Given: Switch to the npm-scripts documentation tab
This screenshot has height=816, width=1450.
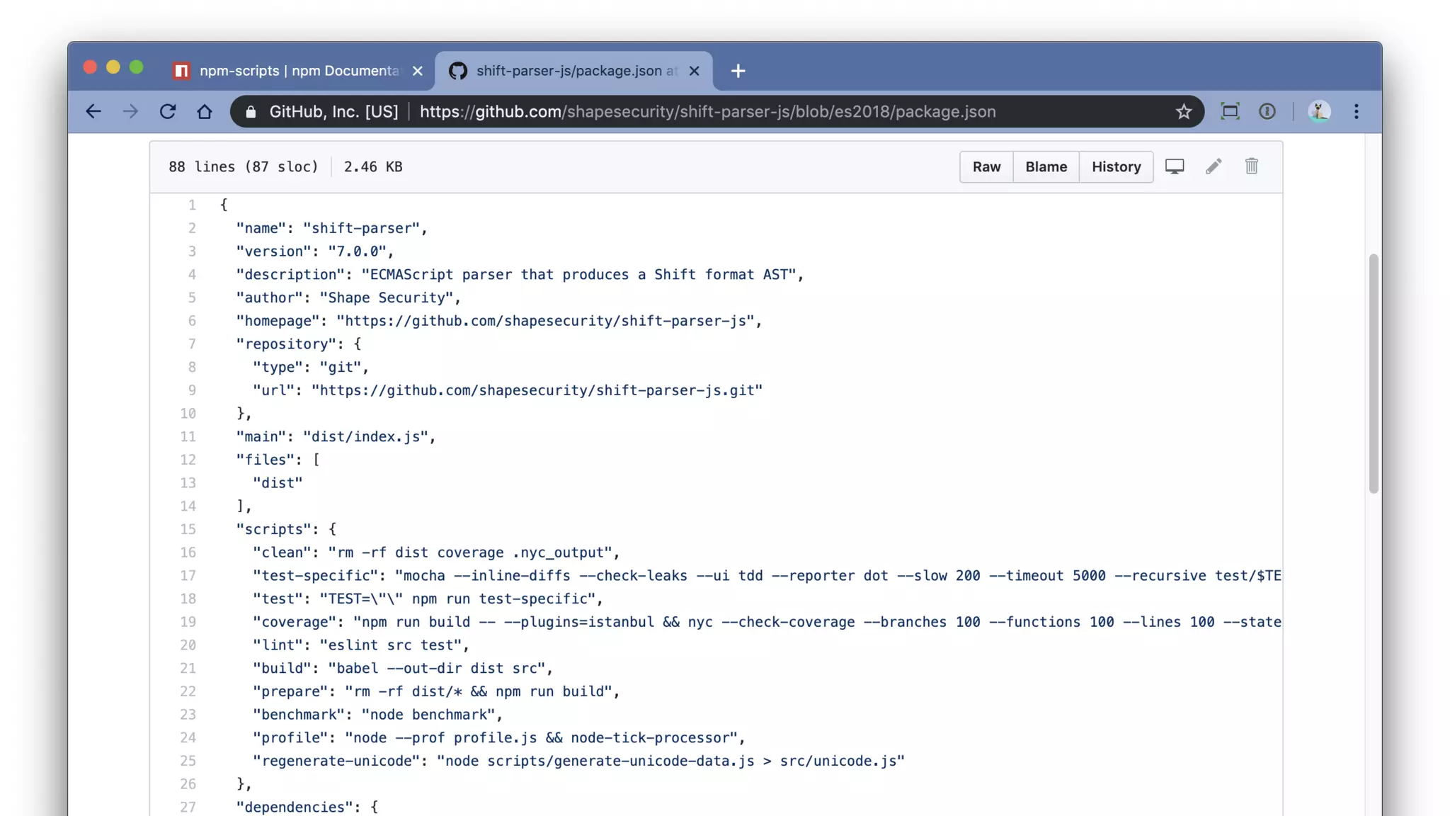Looking at the screenshot, I should (x=297, y=71).
